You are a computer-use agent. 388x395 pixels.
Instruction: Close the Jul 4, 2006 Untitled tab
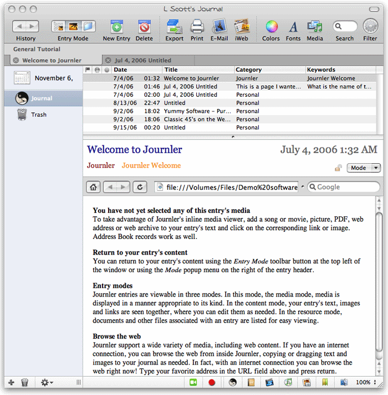tap(108, 60)
